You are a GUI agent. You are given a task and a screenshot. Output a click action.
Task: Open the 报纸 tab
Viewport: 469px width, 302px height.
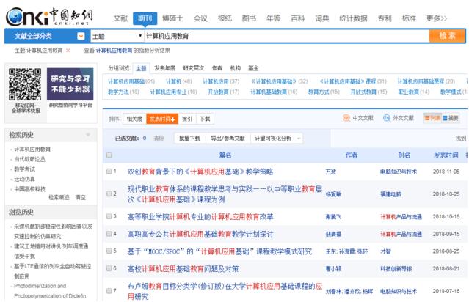pos(225,18)
